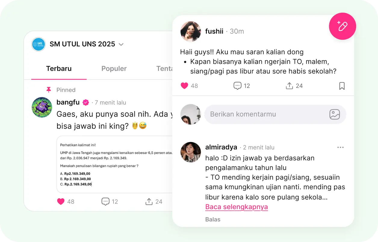Image resolution: width=378 pixels, height=242 pixels.
Task: Select the Terbaru tab
Action: 59,69
